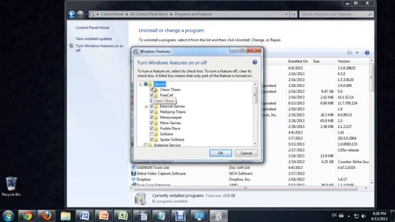Click the Dropbox program icon
Screen dimensions: 395x222
(x=133, y=179)
